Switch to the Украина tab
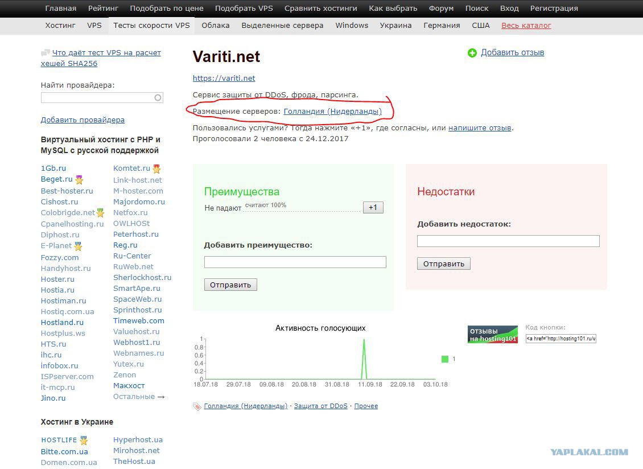The image size is (643, 469). [395, 26]
